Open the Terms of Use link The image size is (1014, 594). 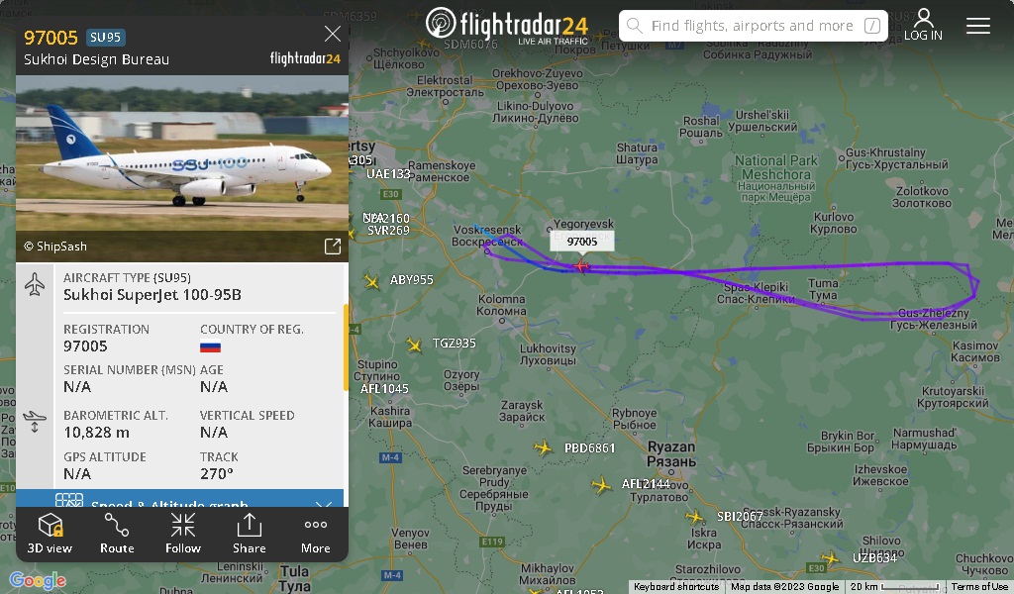[980, 587]
